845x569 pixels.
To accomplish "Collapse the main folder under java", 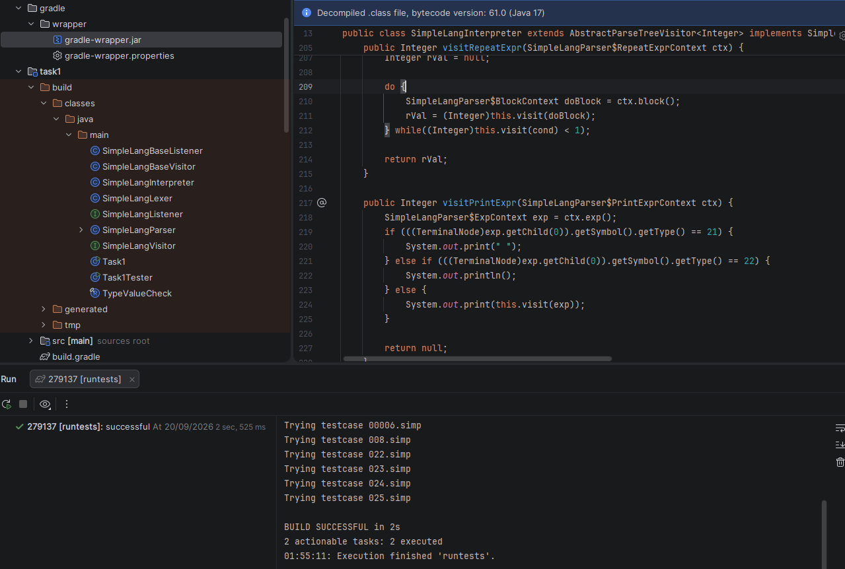I will click(x=69, y=135).
